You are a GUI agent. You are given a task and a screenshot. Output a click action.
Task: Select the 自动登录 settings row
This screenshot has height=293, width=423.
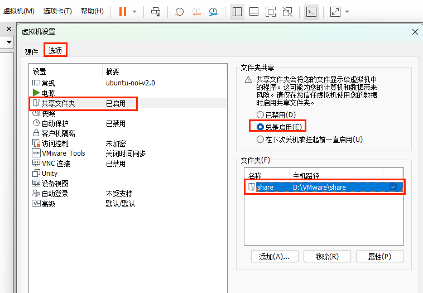point(127,194)
